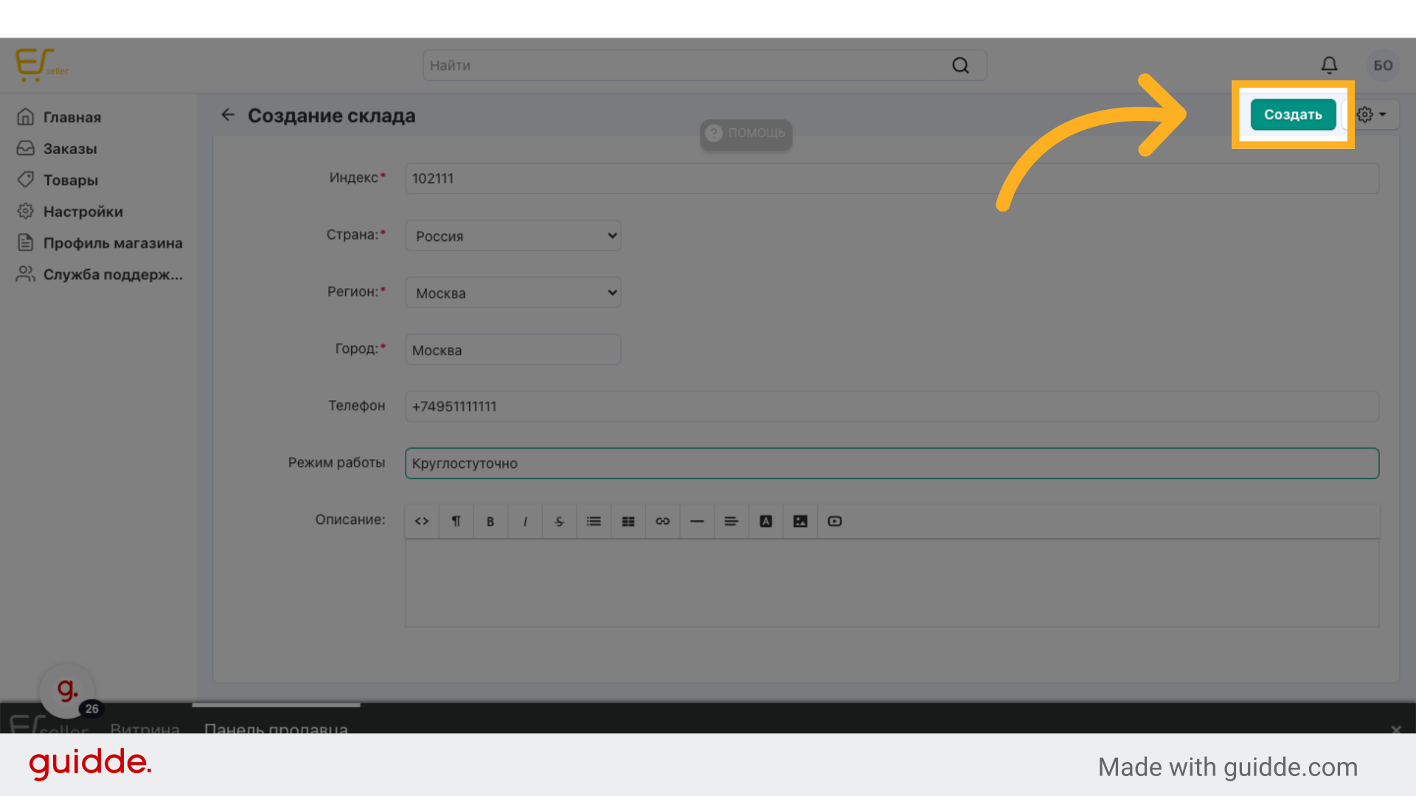Open gear settings dropdown near Создать

pos(1372,115)
